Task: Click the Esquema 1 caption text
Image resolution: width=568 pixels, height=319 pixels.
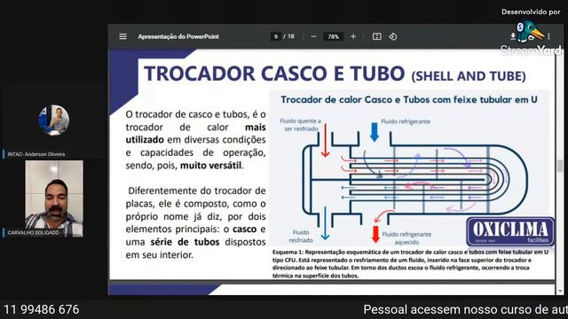Action: 410,264
